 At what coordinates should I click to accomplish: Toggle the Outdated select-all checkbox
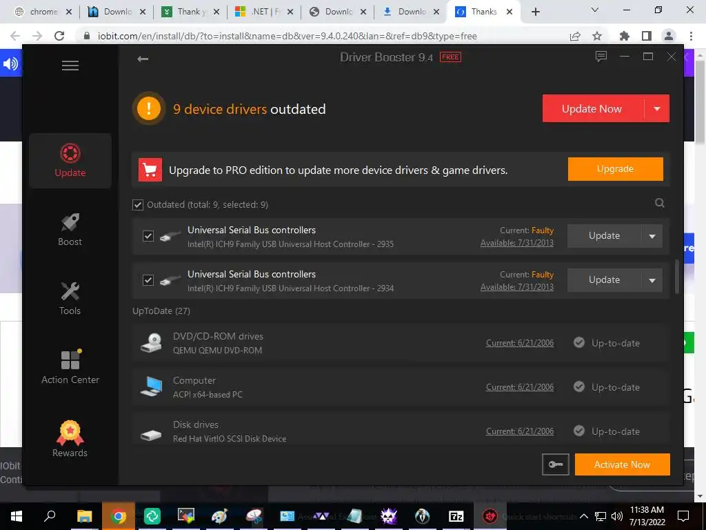coord(138,205)
